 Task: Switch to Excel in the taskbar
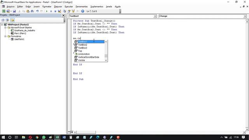click(57, 137)
